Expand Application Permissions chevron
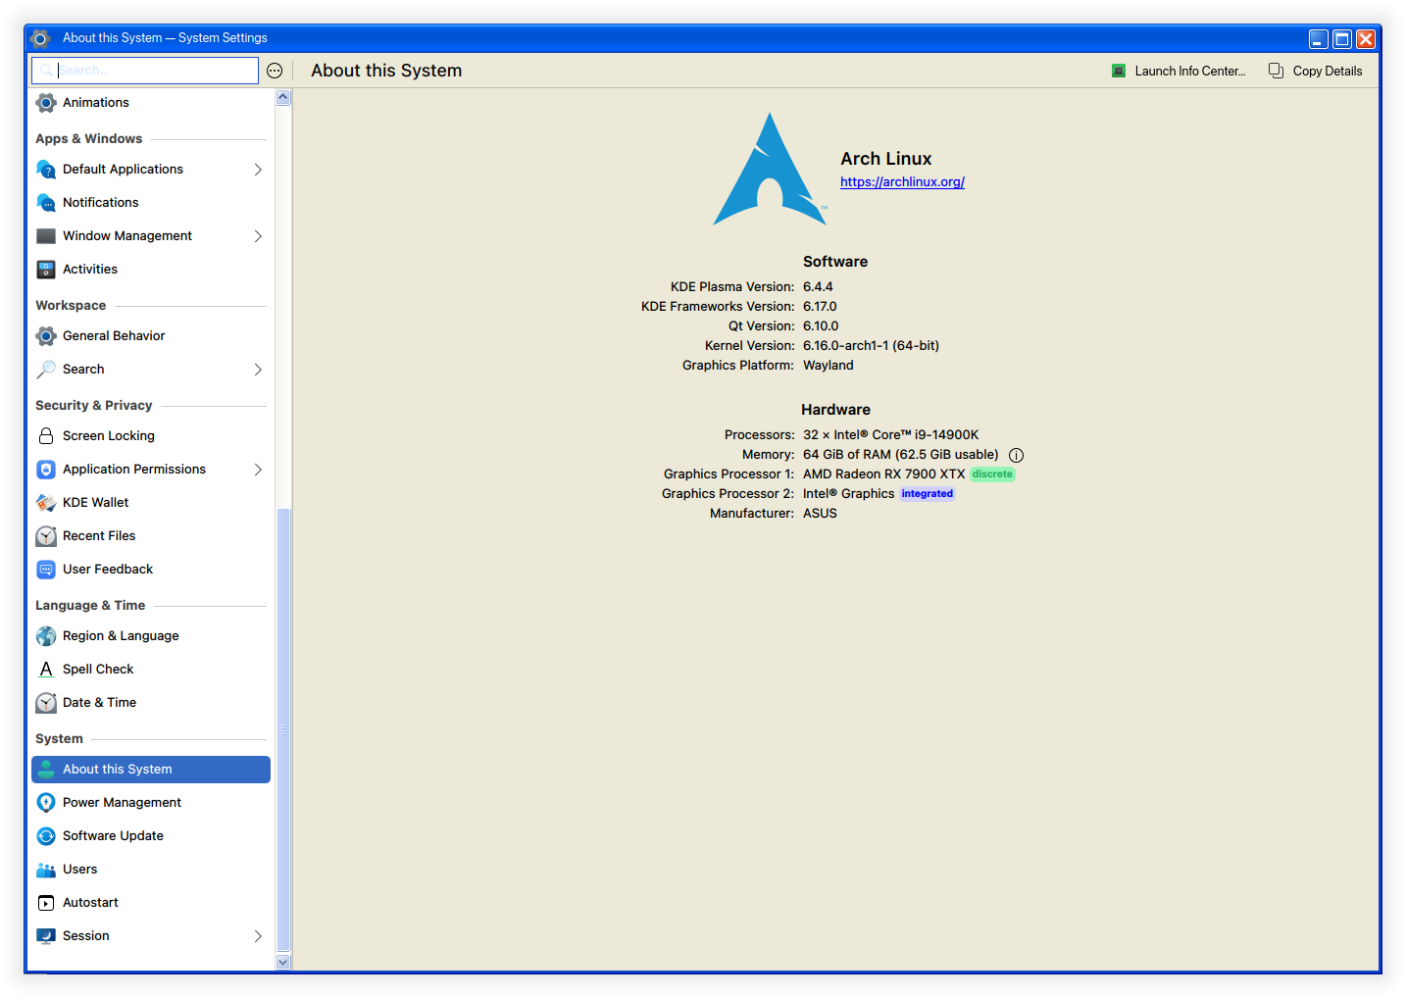 point(258,470)
